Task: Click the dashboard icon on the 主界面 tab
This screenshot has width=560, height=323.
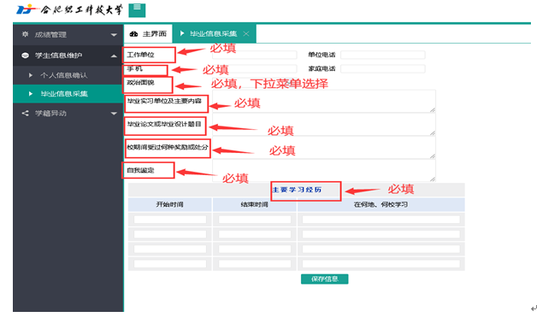Action: [x=133, y=34]
